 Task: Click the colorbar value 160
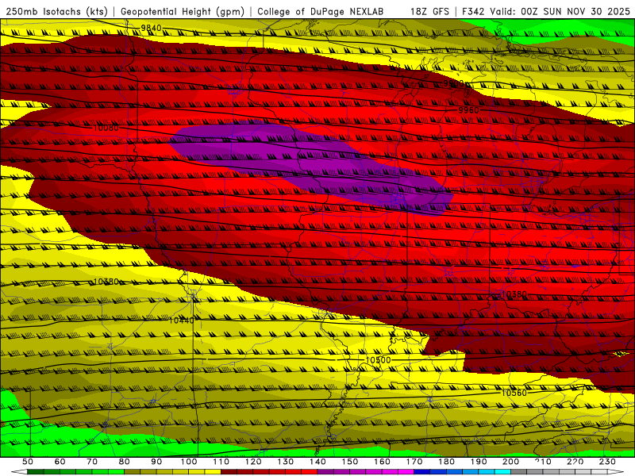[x=382, y=462]
